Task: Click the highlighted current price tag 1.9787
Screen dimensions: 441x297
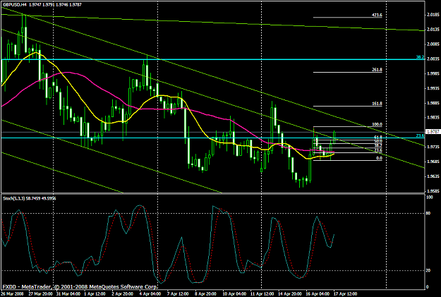Action: point(433,131)
